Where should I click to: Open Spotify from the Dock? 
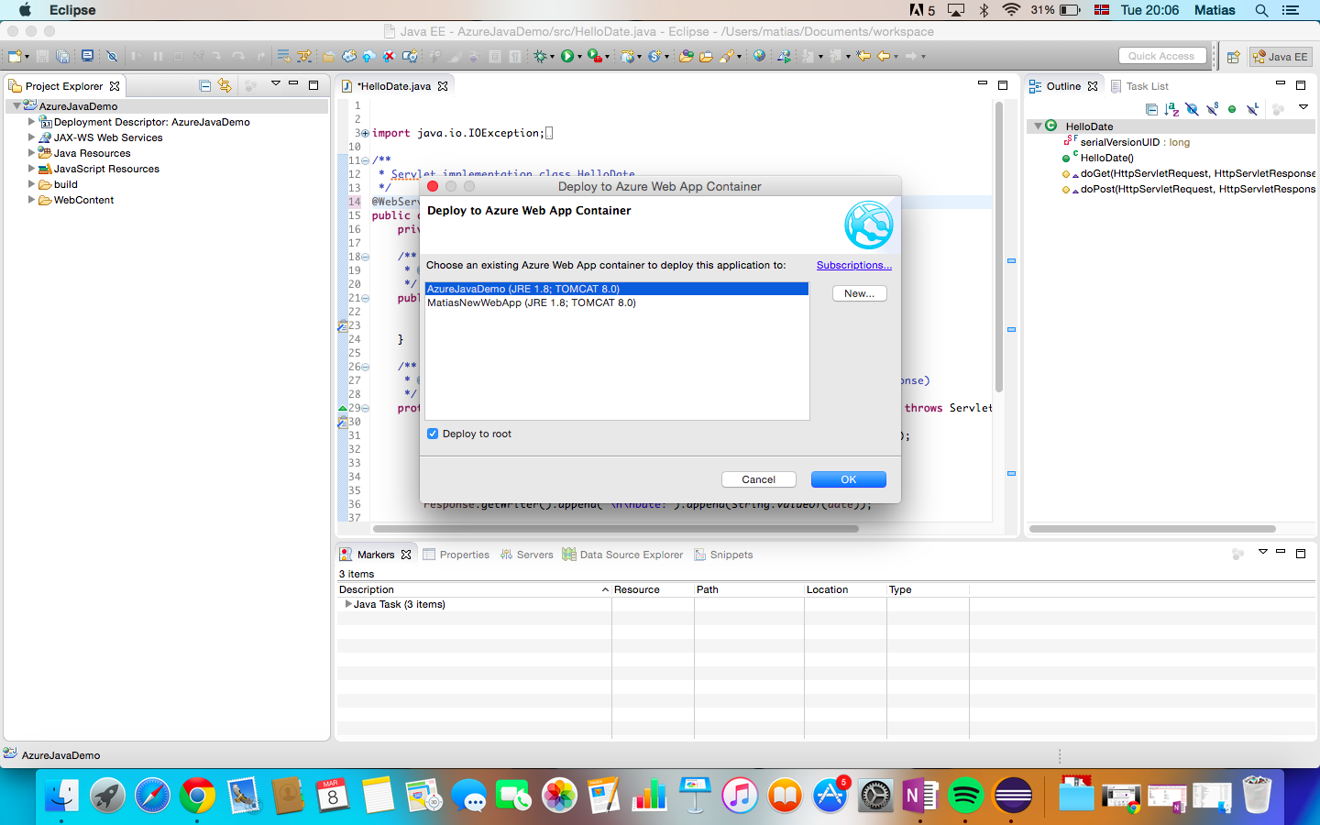click(965, 795)
